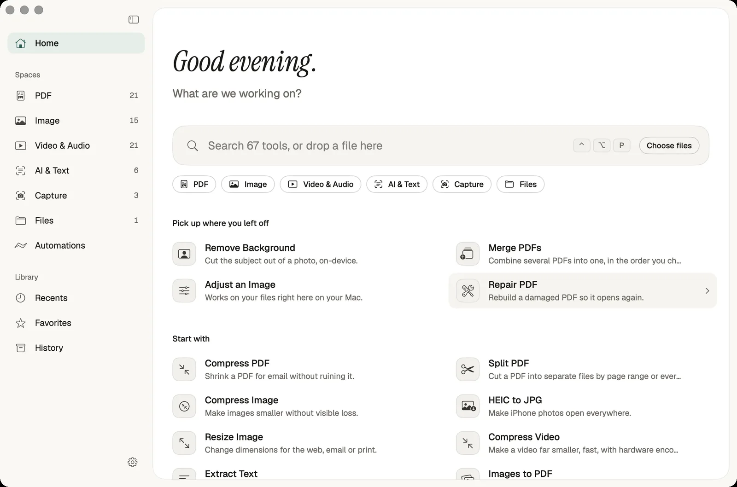
Task: Click the Choose files button
Action: (x=669, y=145)
